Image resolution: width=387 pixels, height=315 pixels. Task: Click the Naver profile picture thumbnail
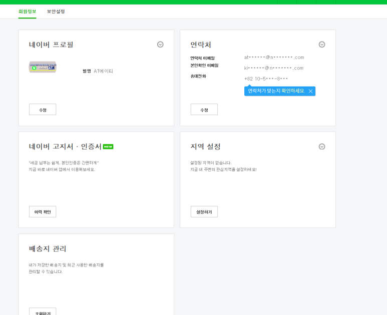(x=43, y=67)
